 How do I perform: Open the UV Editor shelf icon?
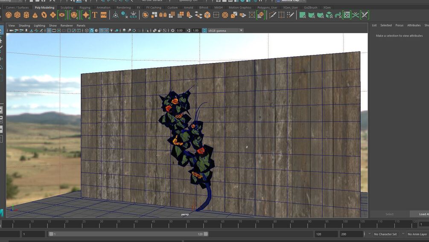(347, 15)
